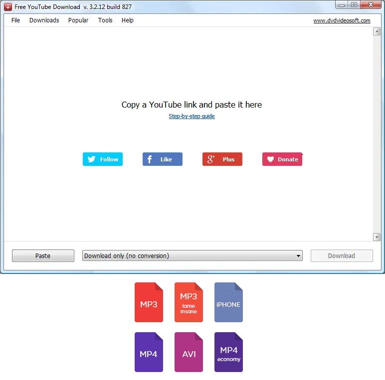
Task: Maximize the Free YouTube Download window
Action: click(x=354, y=5)
